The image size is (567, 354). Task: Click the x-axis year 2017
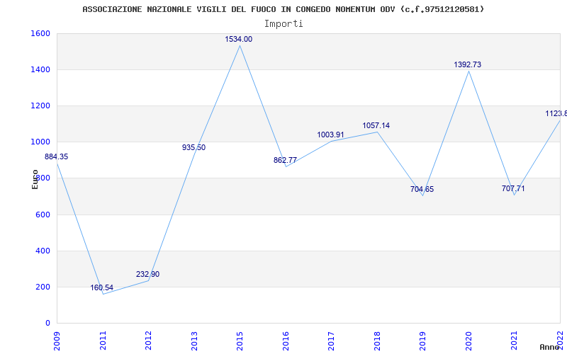(331, 341)
